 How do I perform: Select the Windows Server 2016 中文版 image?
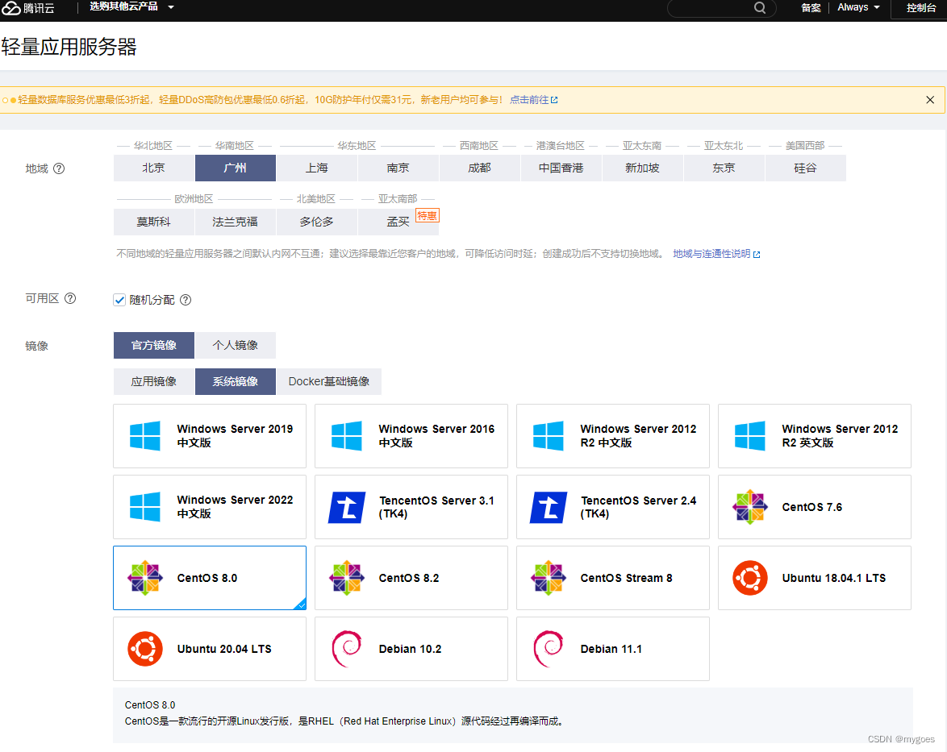tap(411, 436)
